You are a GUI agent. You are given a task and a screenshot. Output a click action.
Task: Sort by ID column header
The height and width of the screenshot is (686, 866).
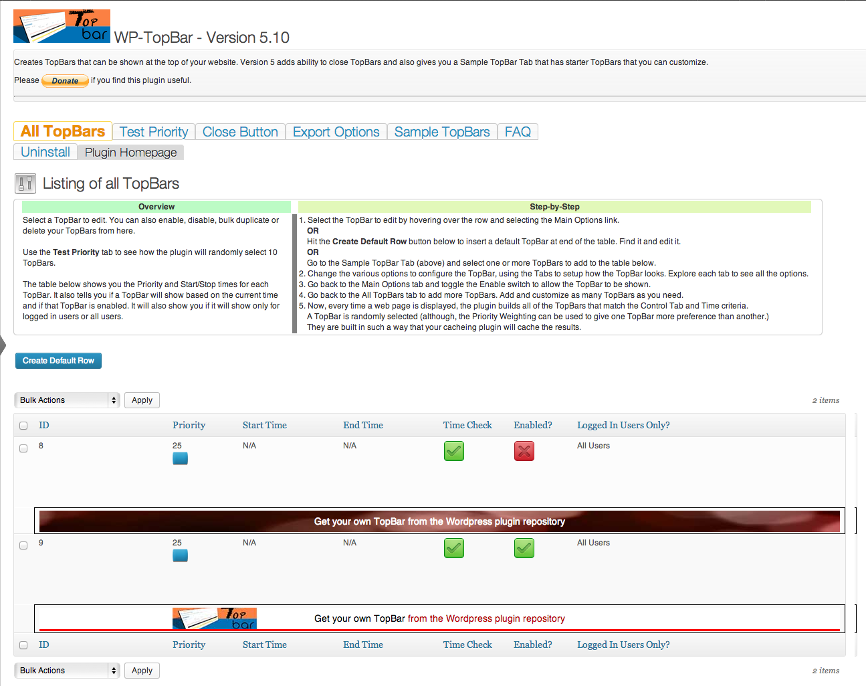(44, 425)
